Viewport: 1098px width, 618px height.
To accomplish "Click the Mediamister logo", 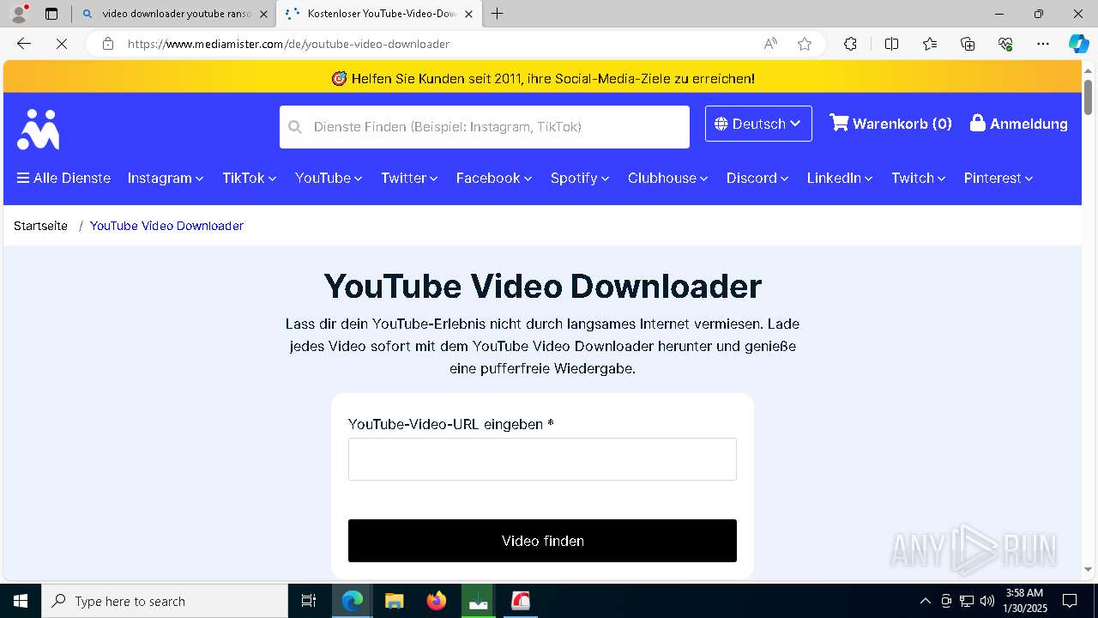I will point(38,129).
